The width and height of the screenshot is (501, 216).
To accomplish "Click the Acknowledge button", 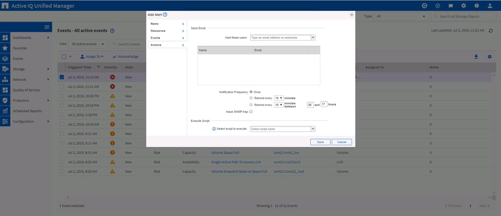I will tap(126, 57).
